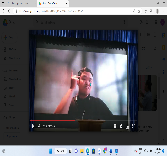The height and width of the screenshot is (156, 167).
Task: Expand the Shared drives tree
Action: 2,58
